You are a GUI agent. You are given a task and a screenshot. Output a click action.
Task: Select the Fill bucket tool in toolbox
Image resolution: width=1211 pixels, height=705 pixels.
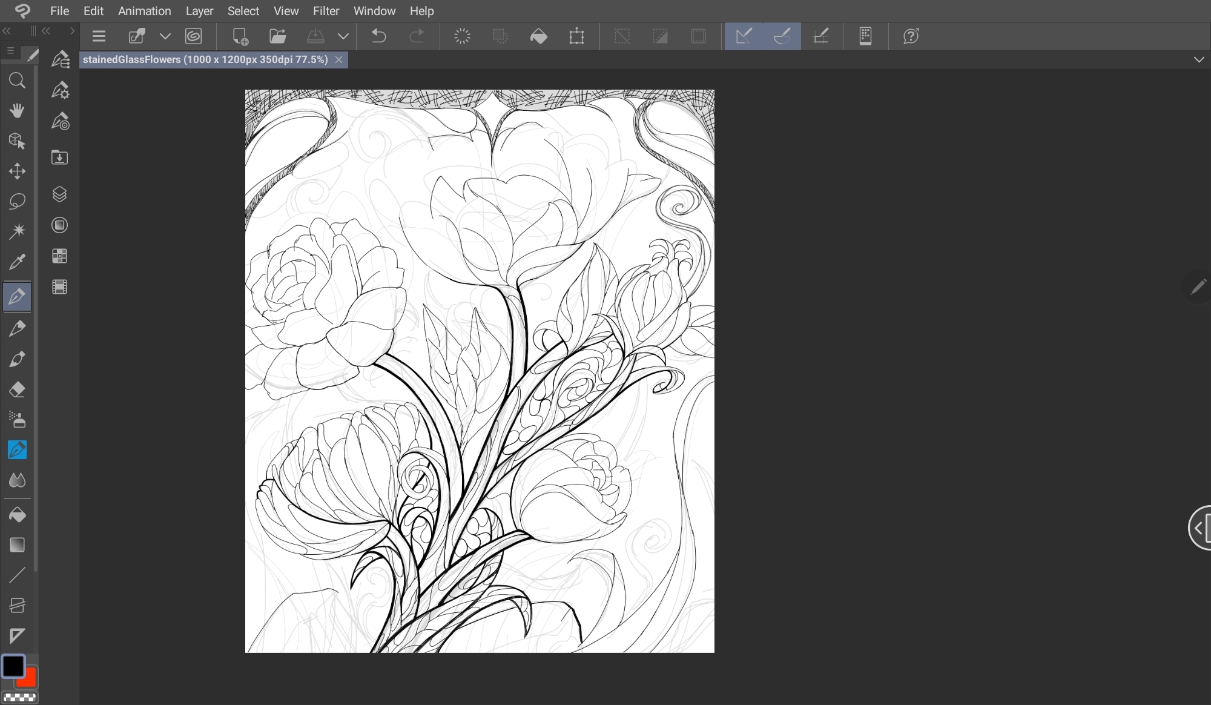17,515
